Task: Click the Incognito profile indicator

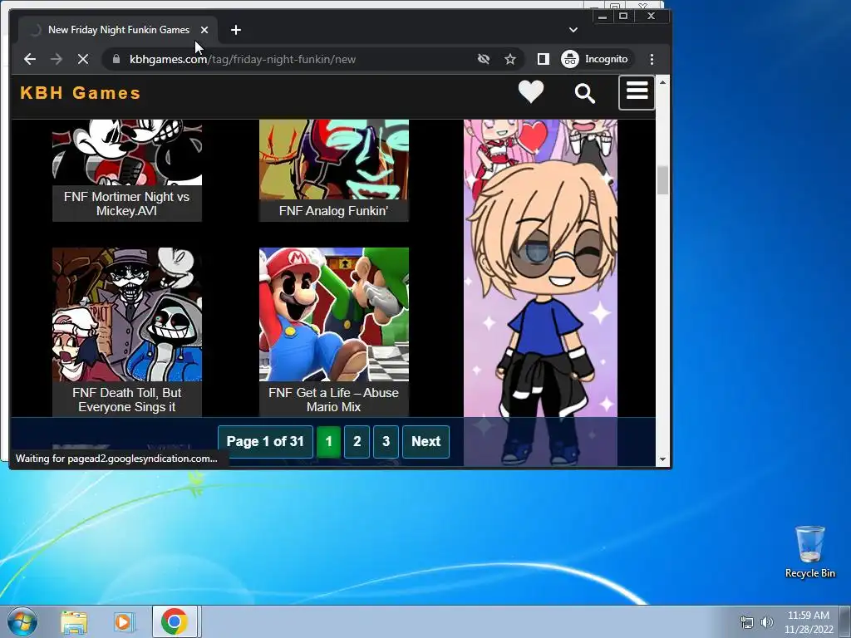Action: 595,59
